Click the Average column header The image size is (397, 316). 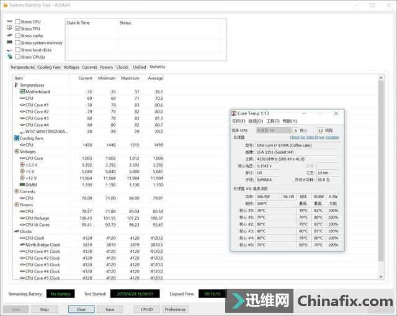point(155,78)
